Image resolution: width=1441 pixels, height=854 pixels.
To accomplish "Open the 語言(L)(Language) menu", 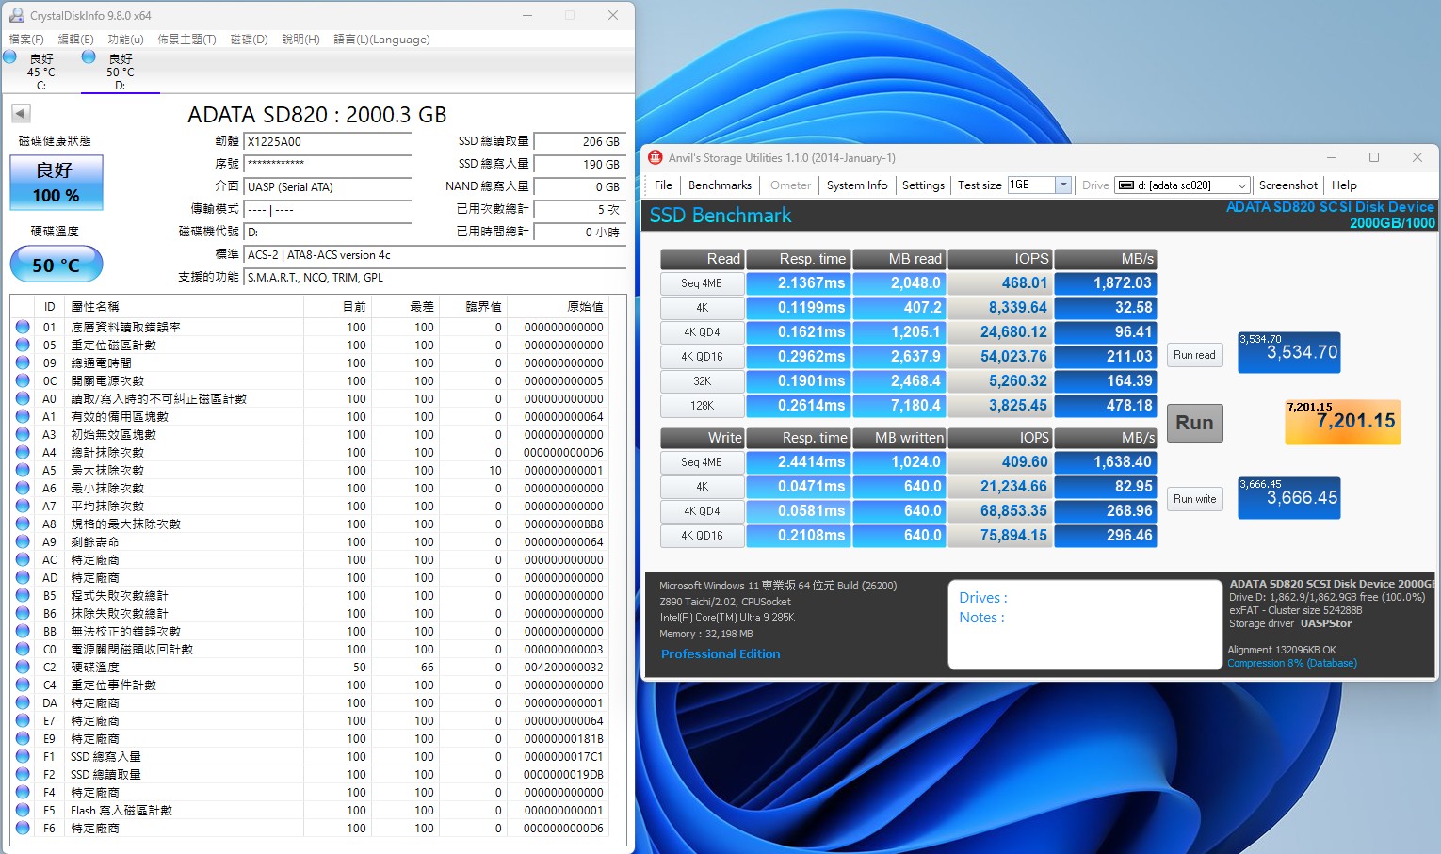I will point(381,40).
